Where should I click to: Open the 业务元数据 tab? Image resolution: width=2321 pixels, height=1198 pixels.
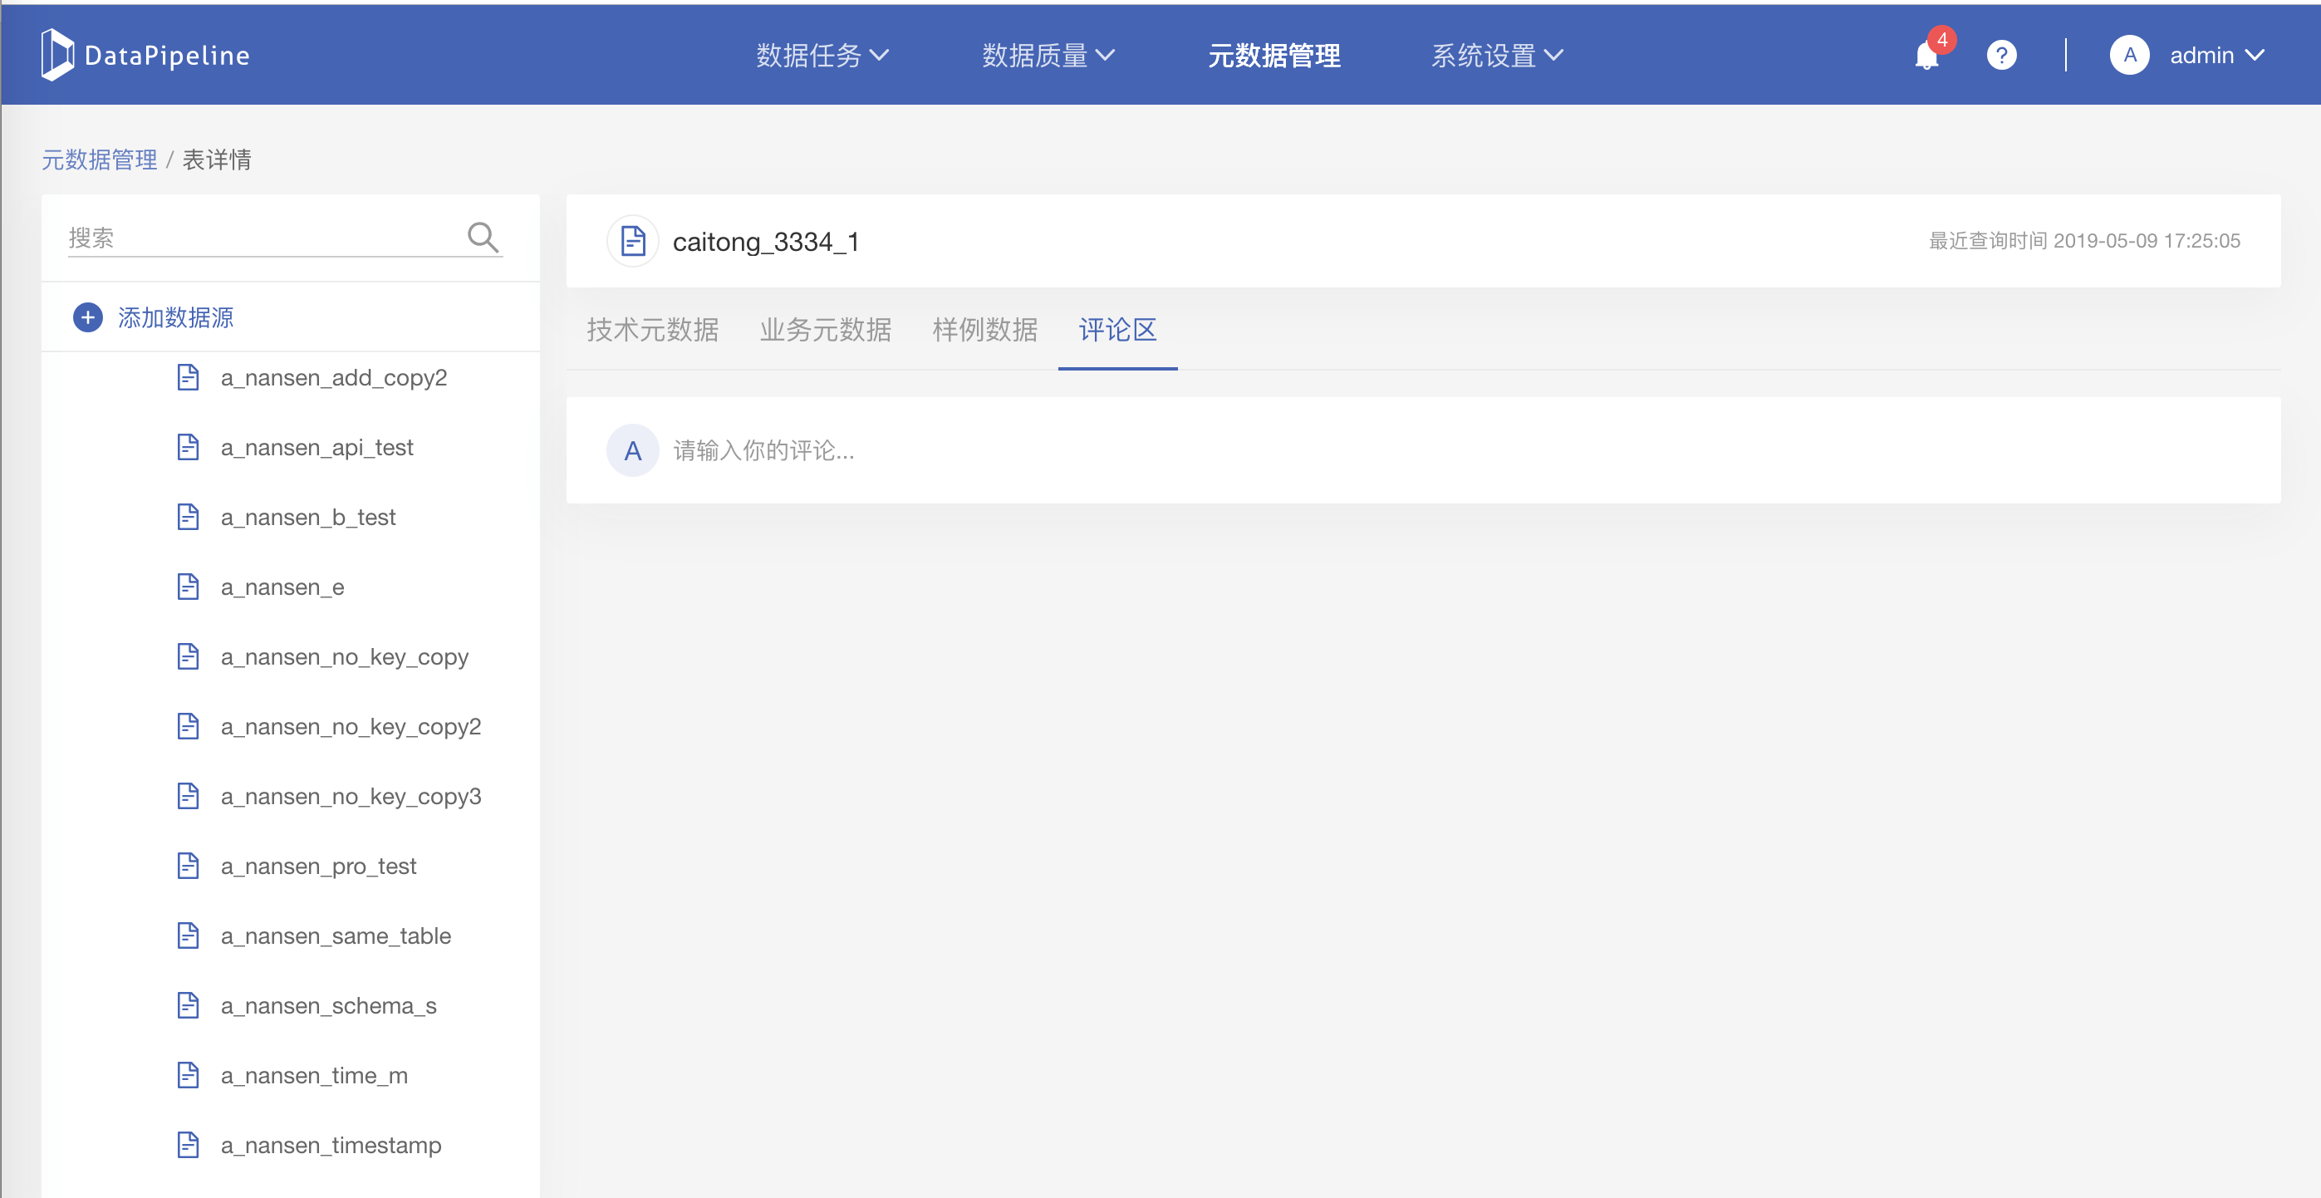point(824,330)
